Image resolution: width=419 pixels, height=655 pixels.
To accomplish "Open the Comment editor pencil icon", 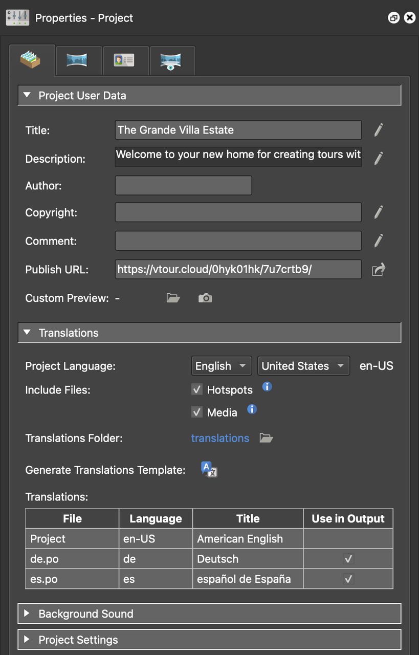I will pos(379,241).
